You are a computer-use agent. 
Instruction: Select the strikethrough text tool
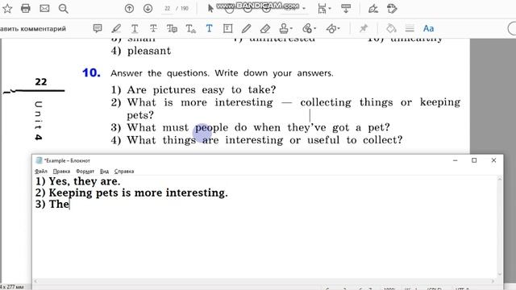(153, 29)
